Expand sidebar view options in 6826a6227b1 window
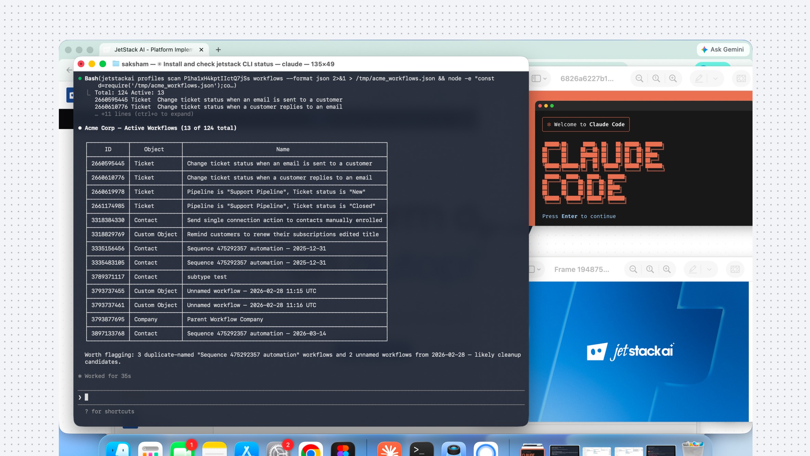 (x=545, y=78)
